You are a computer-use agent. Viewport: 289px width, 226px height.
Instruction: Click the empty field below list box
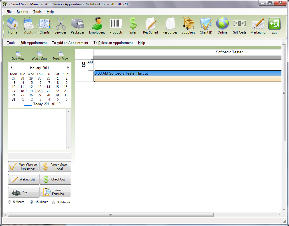click(x=40, y=156)
